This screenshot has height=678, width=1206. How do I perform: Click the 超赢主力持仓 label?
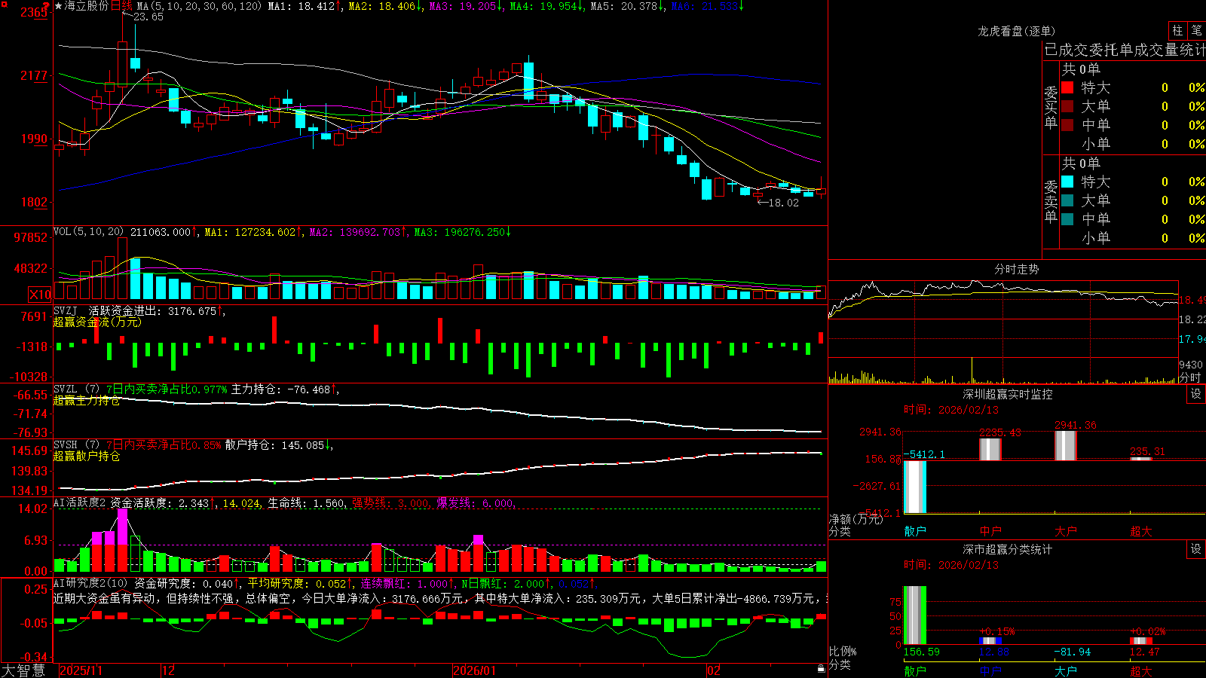[87, 400]
